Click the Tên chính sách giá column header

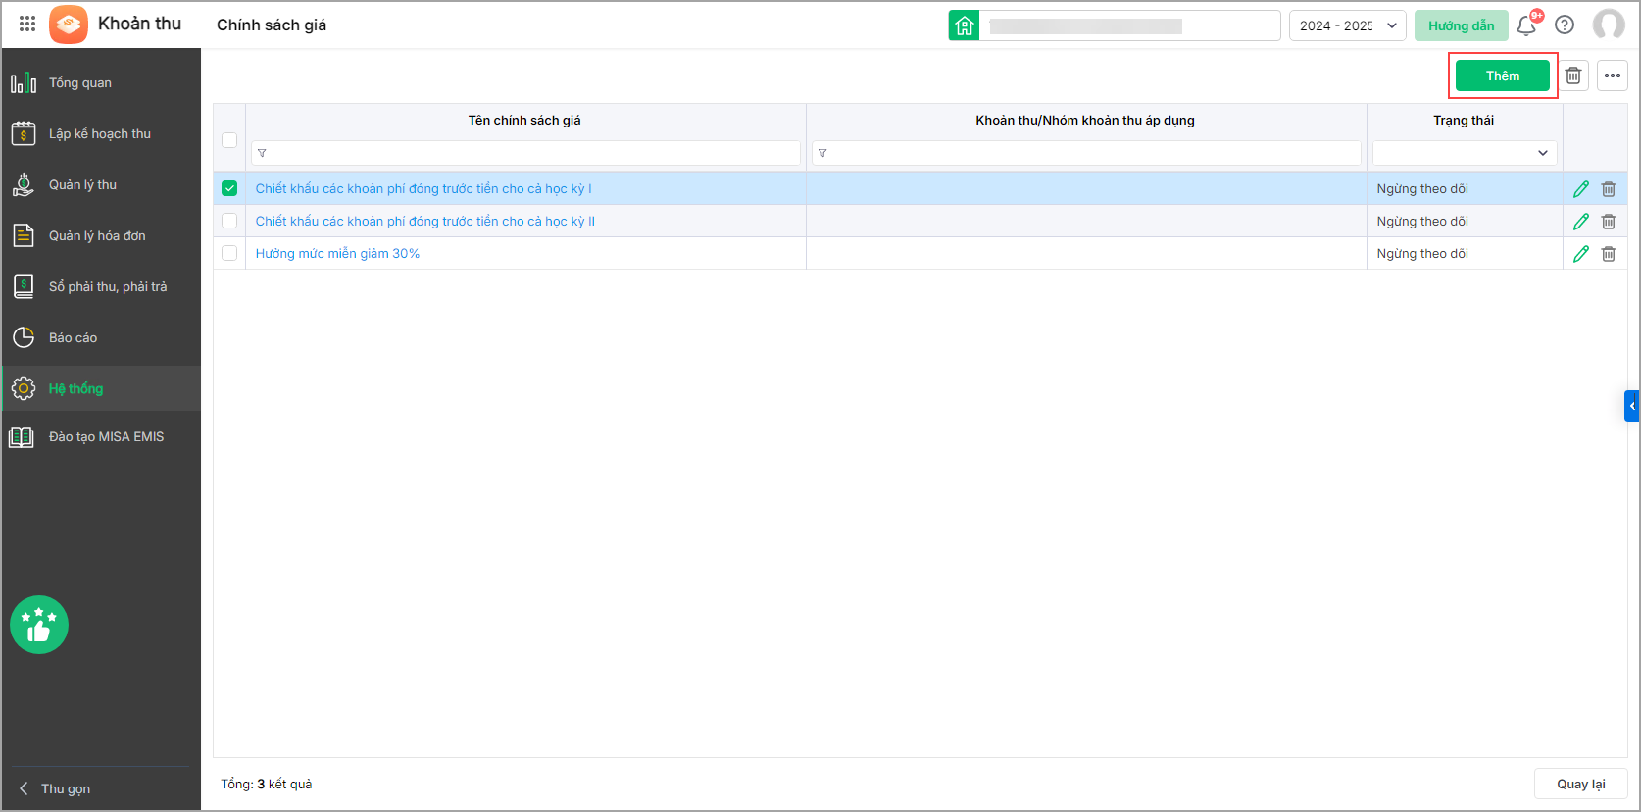(x=524, y=121)
